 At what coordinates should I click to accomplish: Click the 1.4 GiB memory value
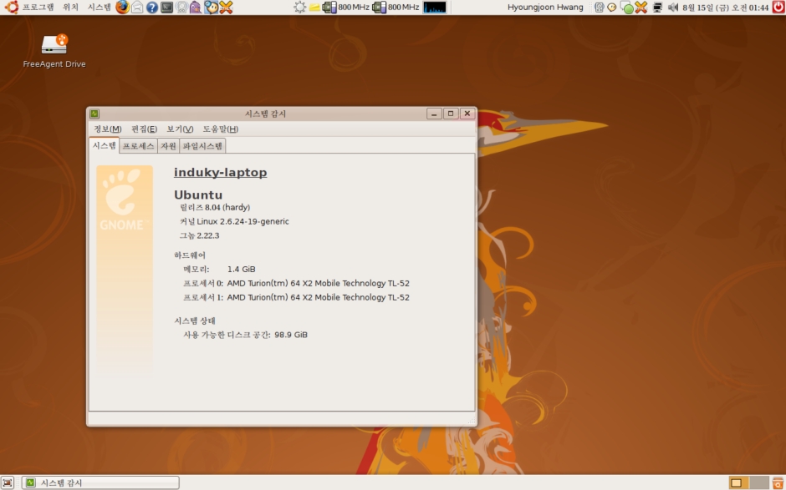[x=242, y=270]
